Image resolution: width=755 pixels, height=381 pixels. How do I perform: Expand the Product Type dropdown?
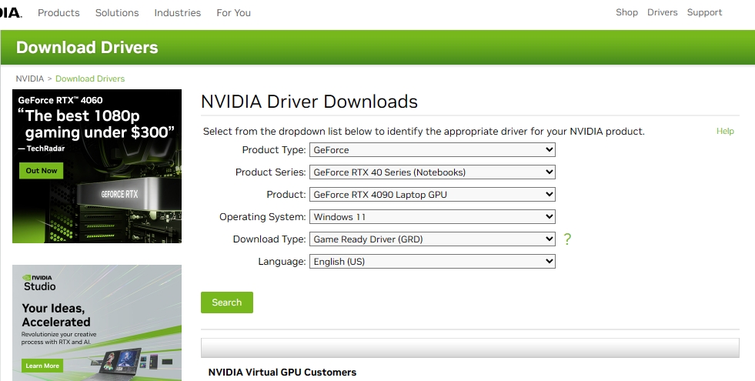433,150
